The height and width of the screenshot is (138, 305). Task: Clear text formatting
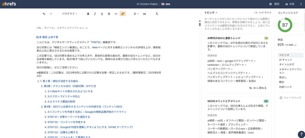coord(157,14)
